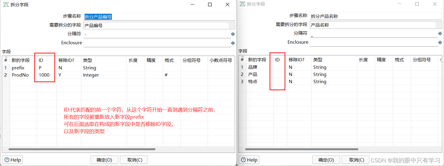Click 确定(O) in 拆分产品编号 dialog
Screen dimensions: 444x166
coord(104,160)
